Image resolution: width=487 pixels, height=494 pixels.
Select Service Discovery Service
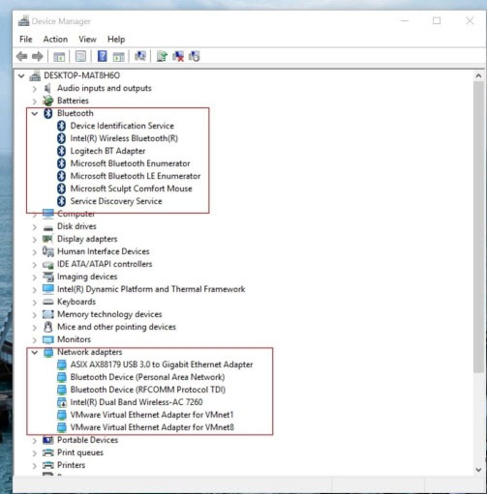116,201
